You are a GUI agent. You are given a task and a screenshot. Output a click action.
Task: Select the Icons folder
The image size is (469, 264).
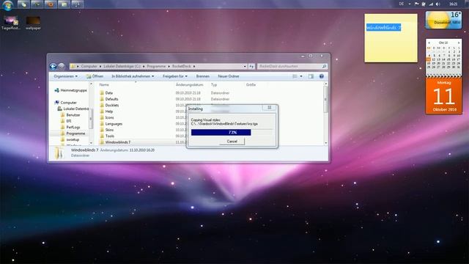[109, 117]
